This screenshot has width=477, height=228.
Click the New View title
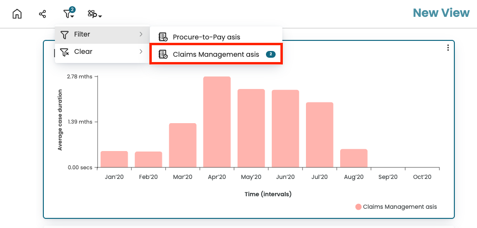441,13
